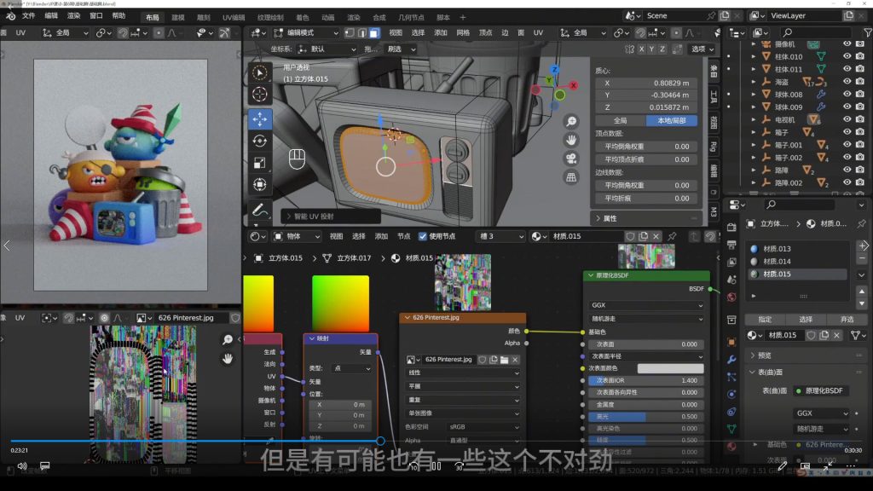Switch to the UV编辑 workspace tab
This screenshot has width=873, height=491.
pyautogui.click(x=233, y=17)
